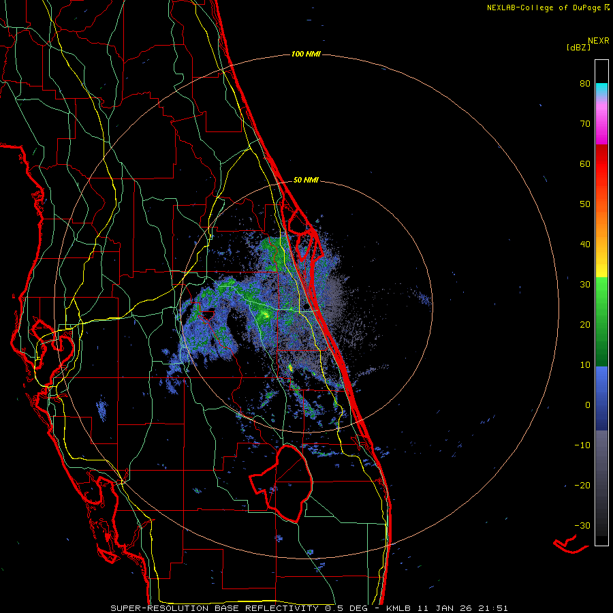Click the yellow high-reflectivity core near the radar center
613x613 pixels.
[266, 314]
